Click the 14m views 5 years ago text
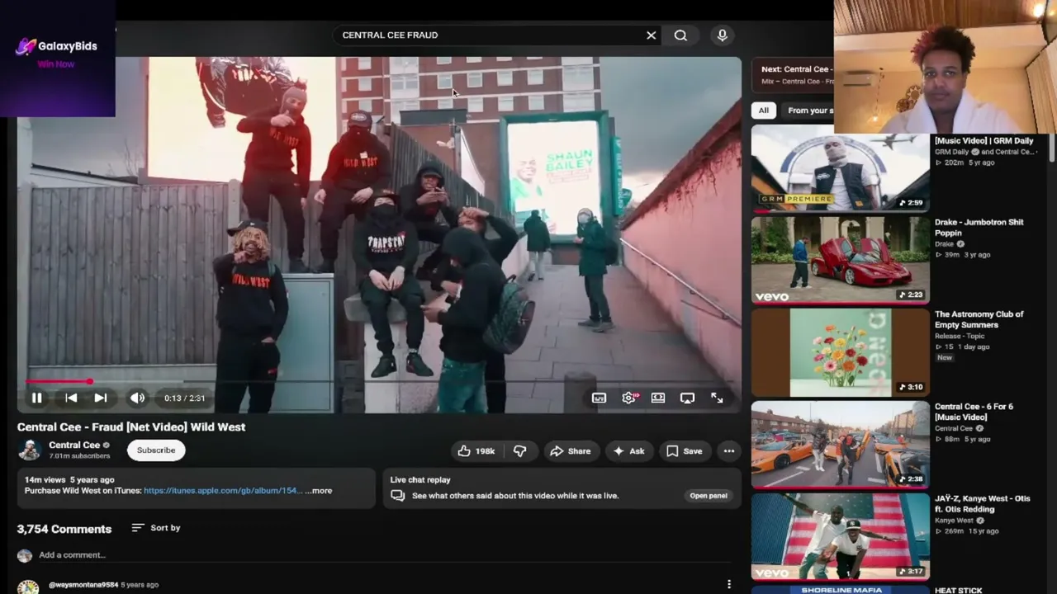Image resolution: width=1057 pixels, height=594 pixels. tap(69, 480)
